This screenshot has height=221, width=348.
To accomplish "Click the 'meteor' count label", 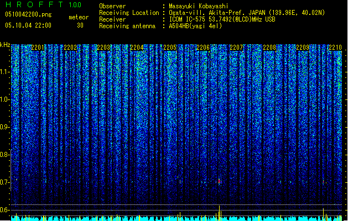I will pyautogui.click(x=79, y=17).
